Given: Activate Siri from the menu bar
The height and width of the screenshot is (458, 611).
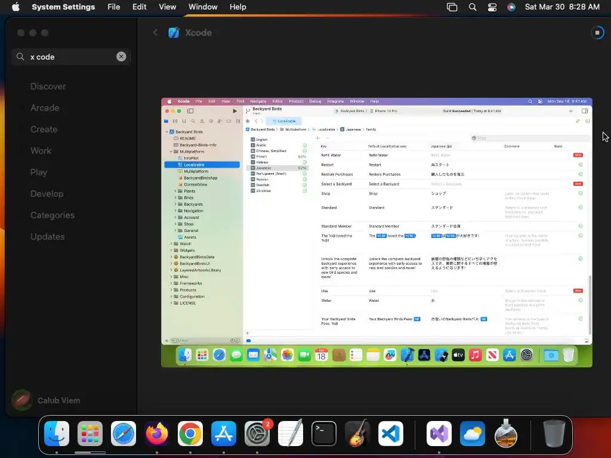Looking at the screenshot, I should tap(511, 7).
